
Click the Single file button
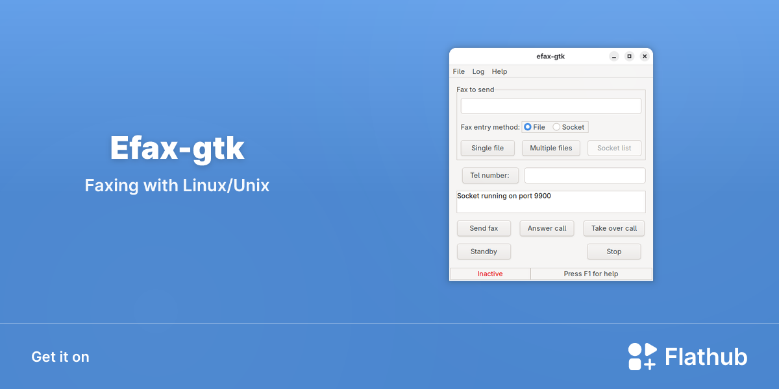(x=488, y=148)
